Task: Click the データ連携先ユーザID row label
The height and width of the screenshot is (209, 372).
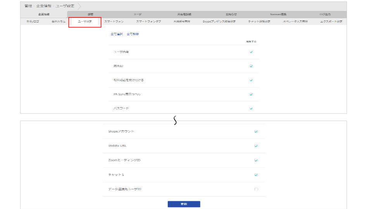Action: (x=124, y=189)
